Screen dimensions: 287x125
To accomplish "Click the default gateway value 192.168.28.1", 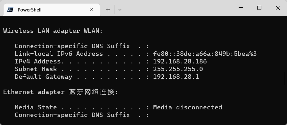I will [176, 77].
